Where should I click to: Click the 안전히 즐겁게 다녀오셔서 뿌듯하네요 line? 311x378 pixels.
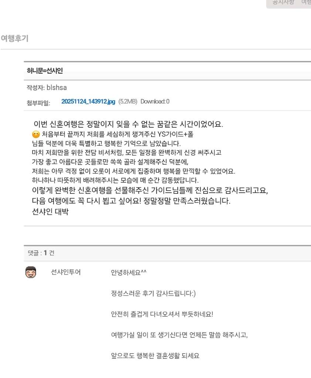click(x=162, y=315)
